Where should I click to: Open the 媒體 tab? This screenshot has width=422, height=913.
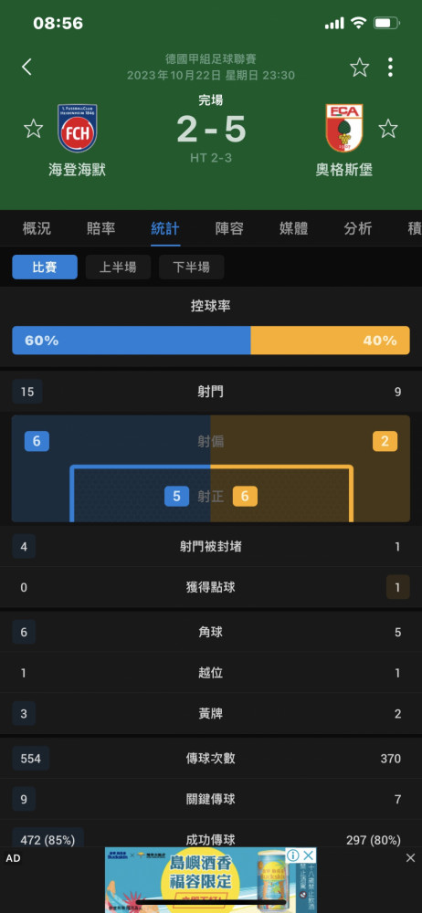click(293, 229)
